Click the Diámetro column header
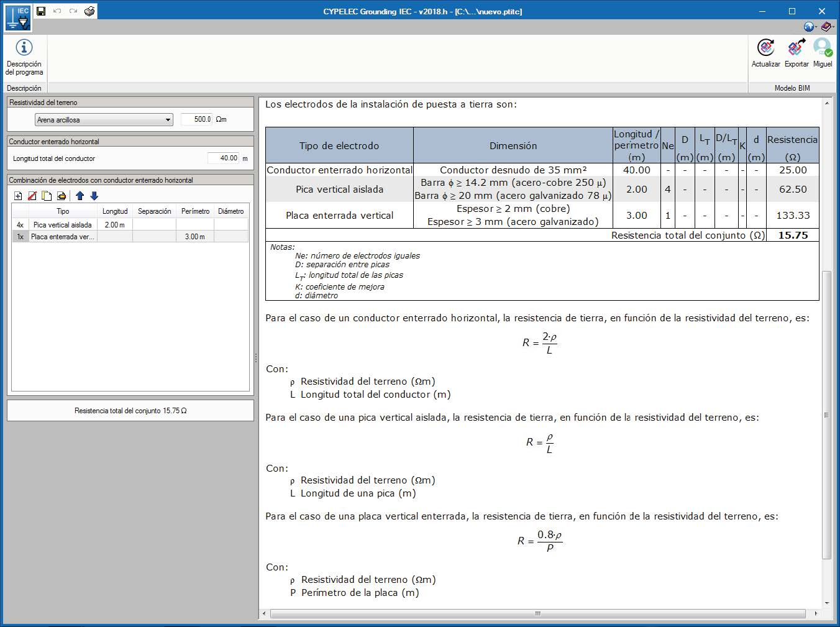This screenshot has width=840, height=627. [231, 211]
